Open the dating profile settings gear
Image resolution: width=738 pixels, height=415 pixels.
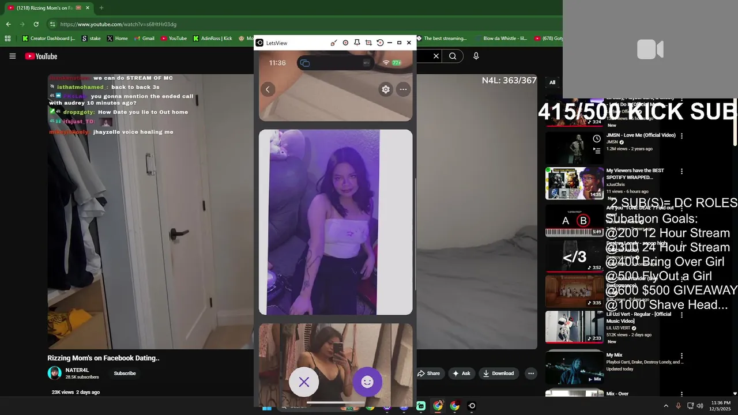point(386,89)
